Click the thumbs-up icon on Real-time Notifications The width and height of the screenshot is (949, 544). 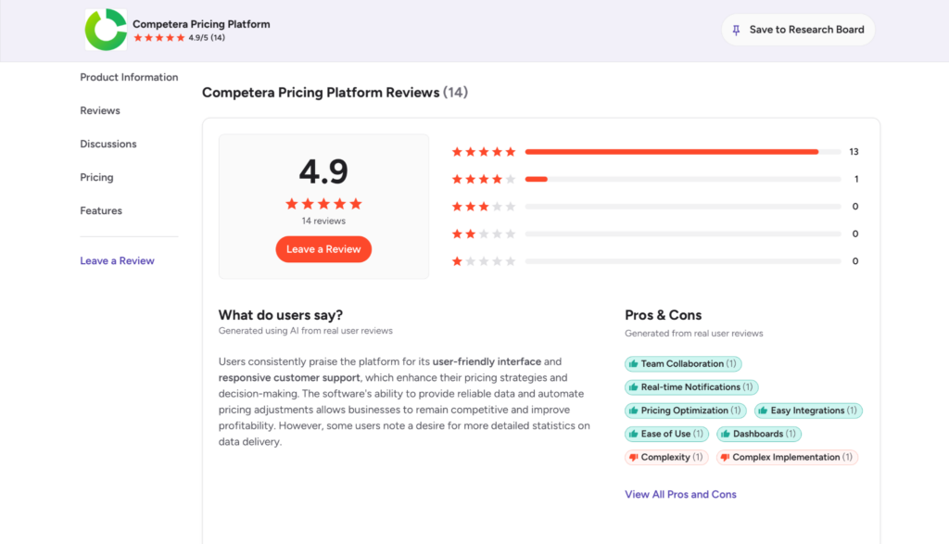click(x=633, y=387)
